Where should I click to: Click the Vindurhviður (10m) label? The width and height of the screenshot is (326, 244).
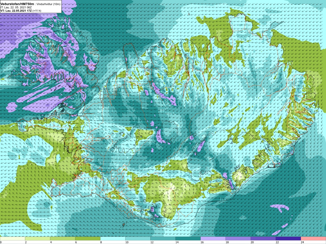pos(49,4)
